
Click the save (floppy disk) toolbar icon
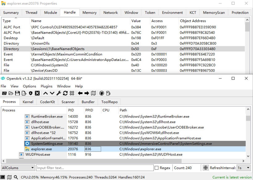click(17, 93)
